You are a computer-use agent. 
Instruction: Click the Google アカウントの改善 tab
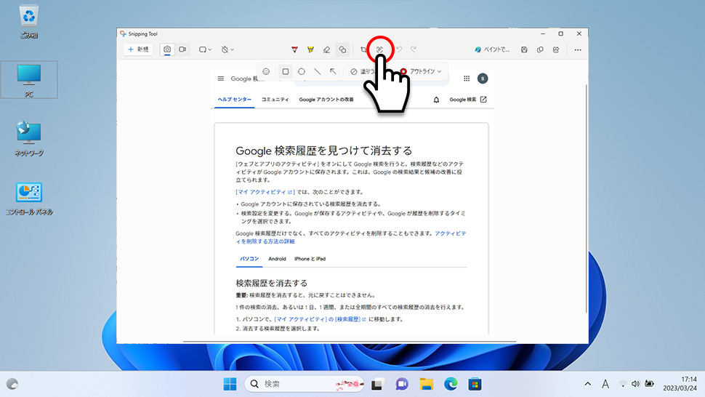tap(326, 100)
